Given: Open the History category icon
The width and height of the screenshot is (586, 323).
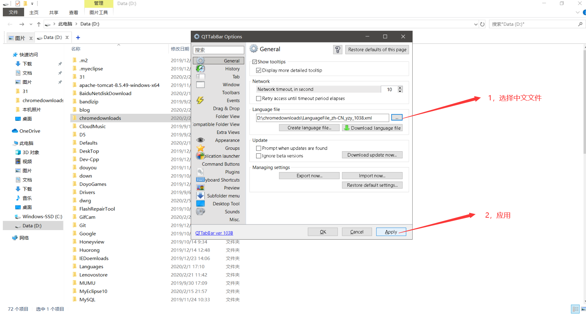Looking at the screenshot, I should (x=201, y=69).
